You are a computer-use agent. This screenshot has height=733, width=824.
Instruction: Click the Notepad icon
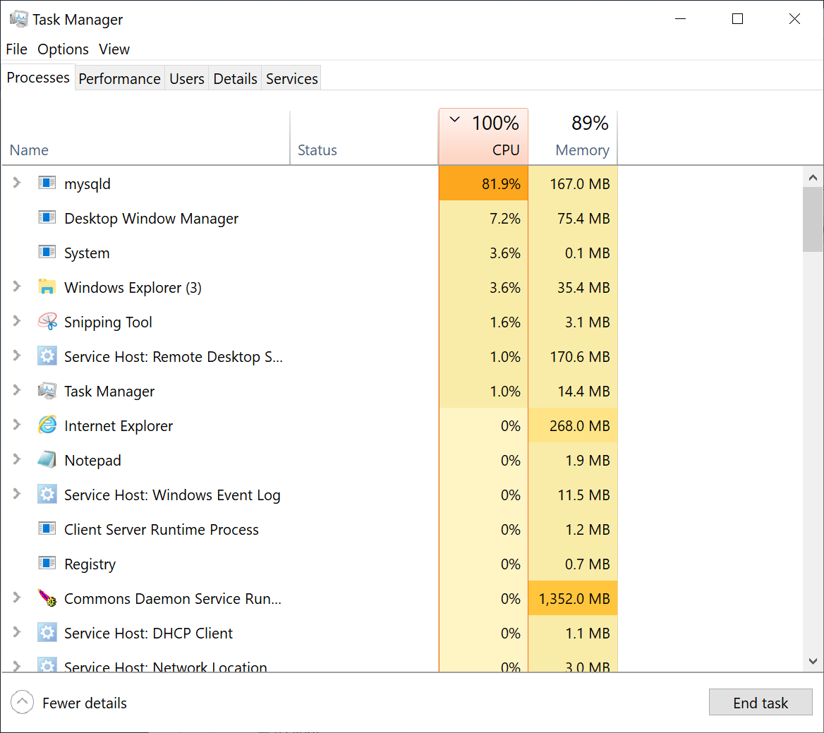pos(47,460)
